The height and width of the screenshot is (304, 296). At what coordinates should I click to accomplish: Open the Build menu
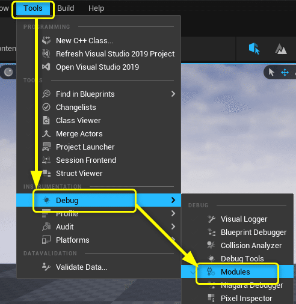66,8
